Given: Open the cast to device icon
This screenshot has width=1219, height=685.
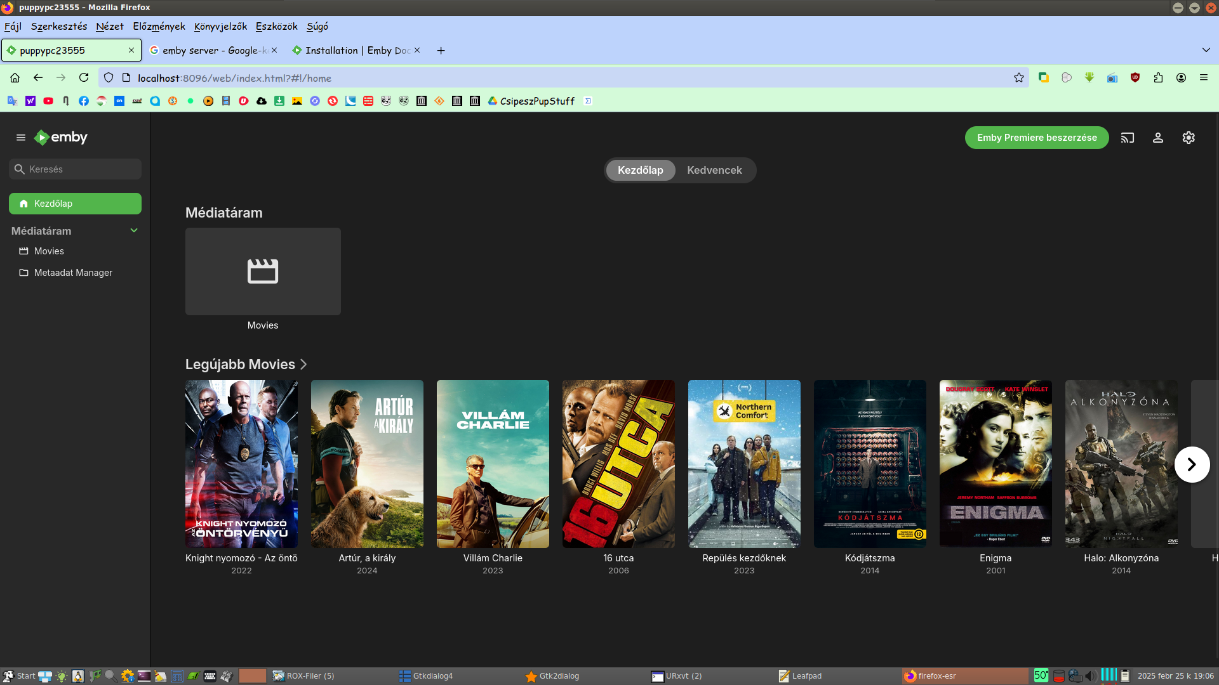Looking at the screenshot, I should point(1128,138).
